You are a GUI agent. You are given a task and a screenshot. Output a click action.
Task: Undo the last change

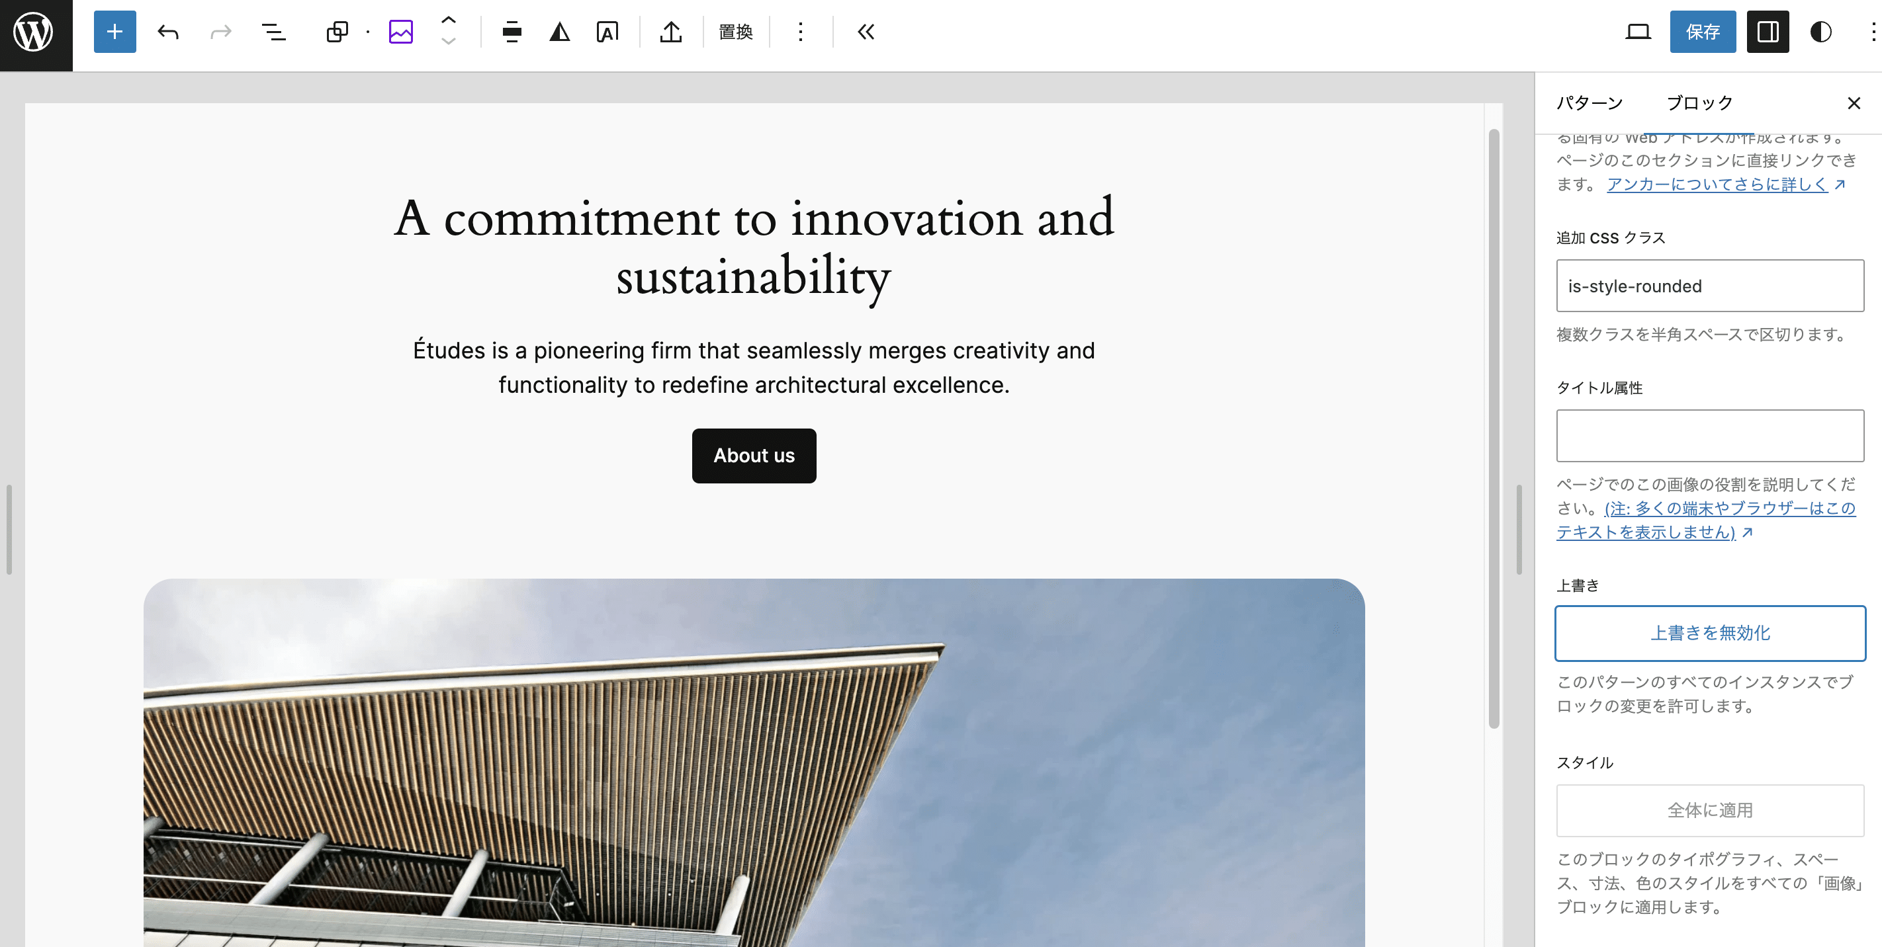pos(168,32)
